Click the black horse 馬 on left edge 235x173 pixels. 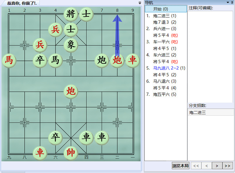[x=9, y=61]
